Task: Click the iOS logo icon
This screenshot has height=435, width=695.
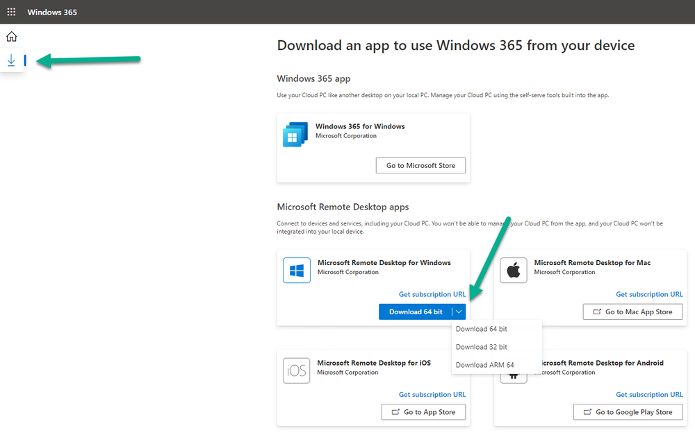Action: point(297,370)
